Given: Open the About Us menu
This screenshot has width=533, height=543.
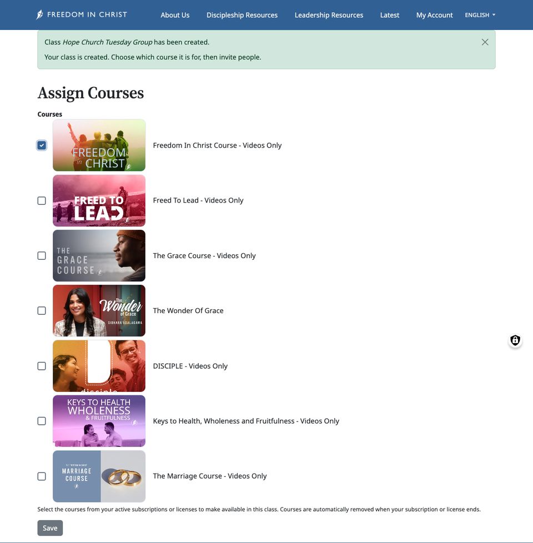Looking at the screenshot, I should point(175,15).
